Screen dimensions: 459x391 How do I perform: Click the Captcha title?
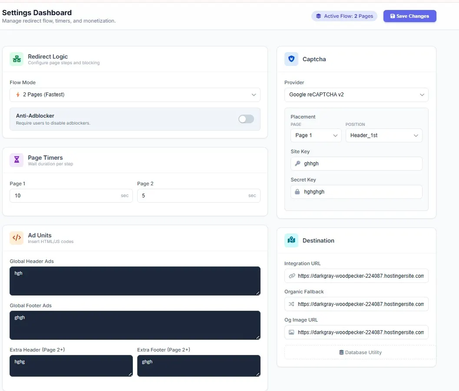[314, 59]
